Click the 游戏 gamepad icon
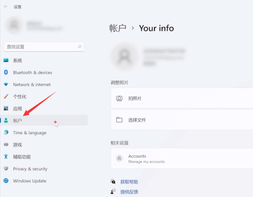The height and width of the screenshot is (197, 253). click(x=6, y=144)
